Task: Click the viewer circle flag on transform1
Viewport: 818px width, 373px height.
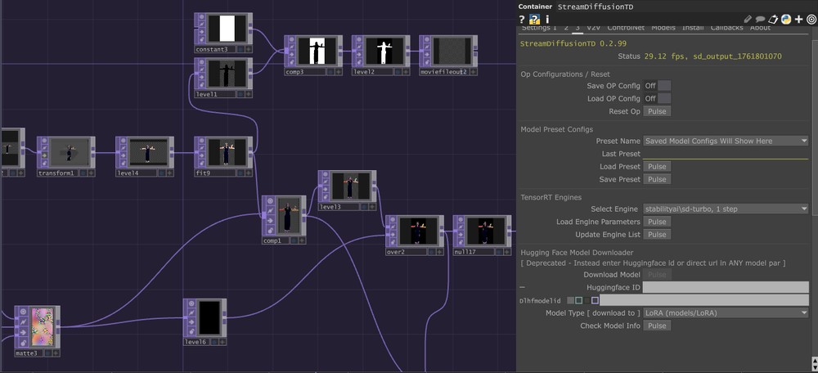Action: (43, 142)
